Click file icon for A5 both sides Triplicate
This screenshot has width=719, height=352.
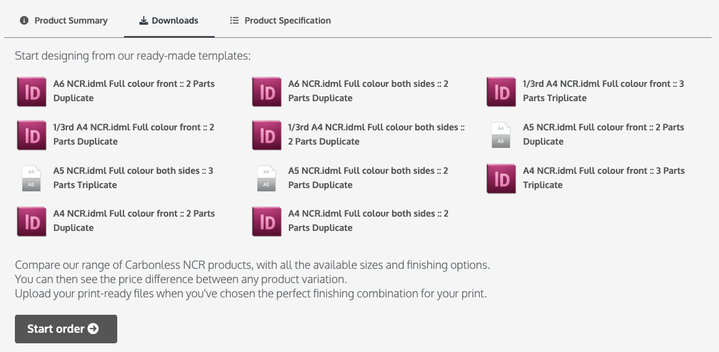[x=31, y=179]
